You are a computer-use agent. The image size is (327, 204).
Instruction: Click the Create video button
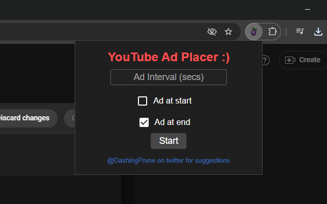[303, 60]
